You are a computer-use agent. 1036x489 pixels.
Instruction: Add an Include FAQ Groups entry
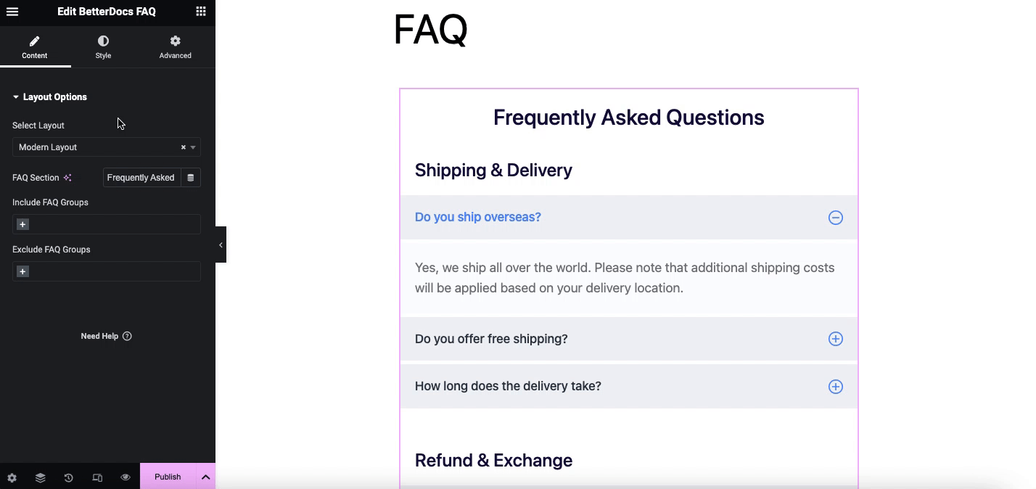point(22,224)
